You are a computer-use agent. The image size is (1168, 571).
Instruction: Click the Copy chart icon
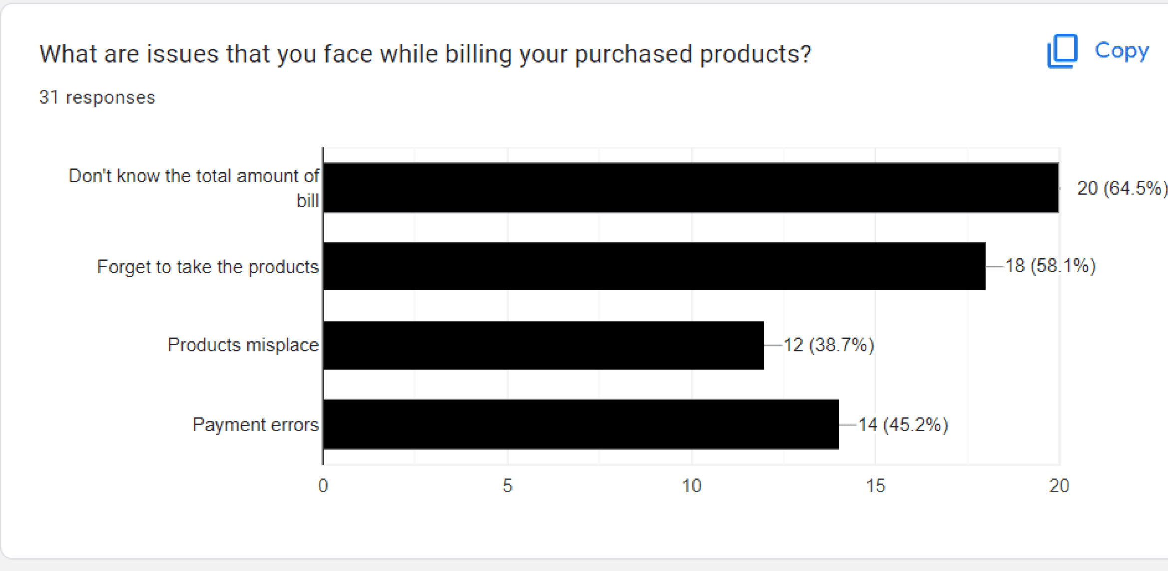point(1062,51)
